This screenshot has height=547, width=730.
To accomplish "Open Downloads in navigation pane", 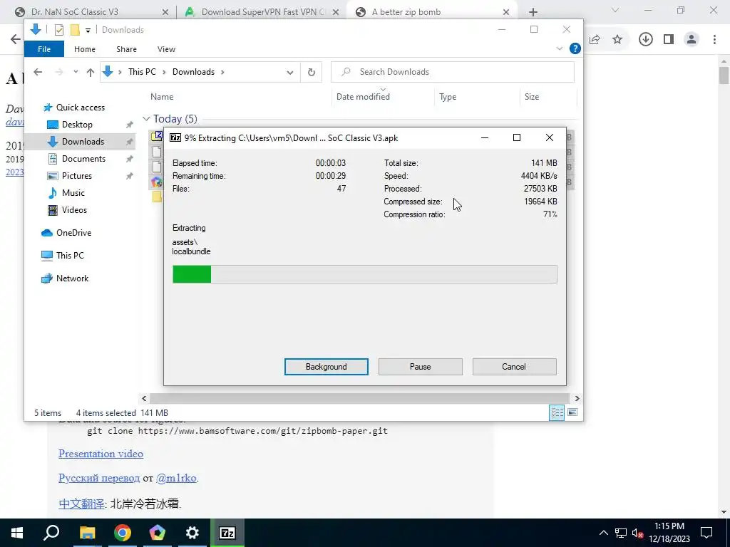I will [x=83, y=142].
